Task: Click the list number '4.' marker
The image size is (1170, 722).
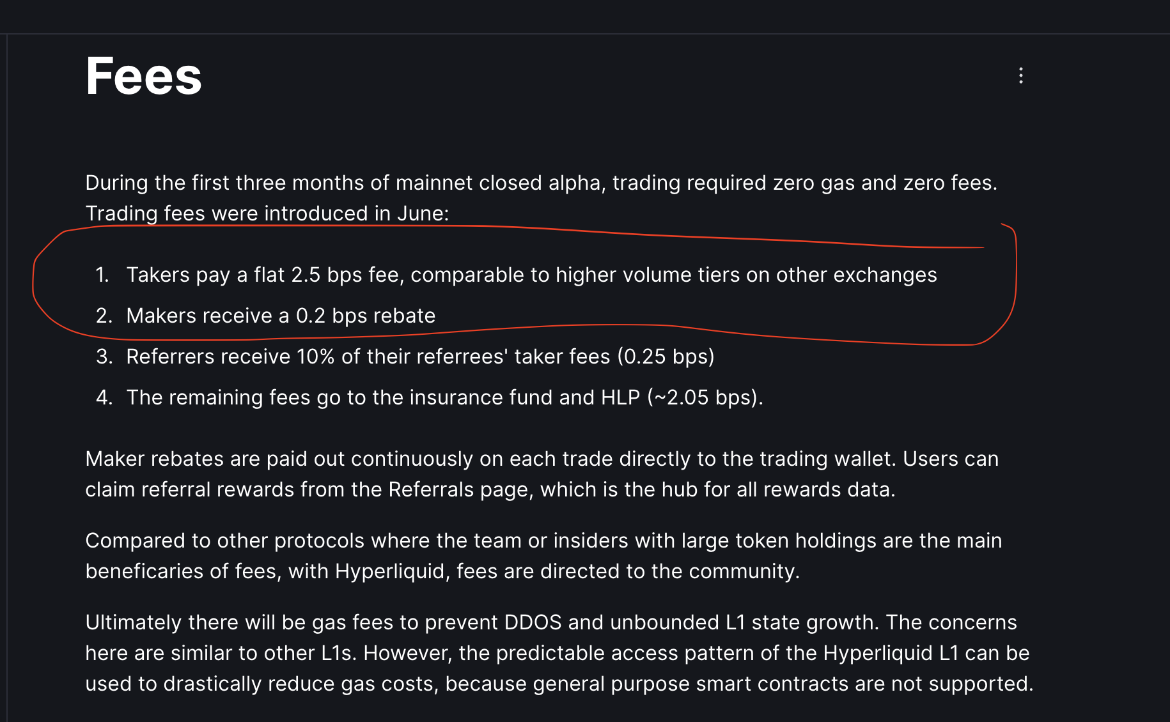Action: click(104, 397)
